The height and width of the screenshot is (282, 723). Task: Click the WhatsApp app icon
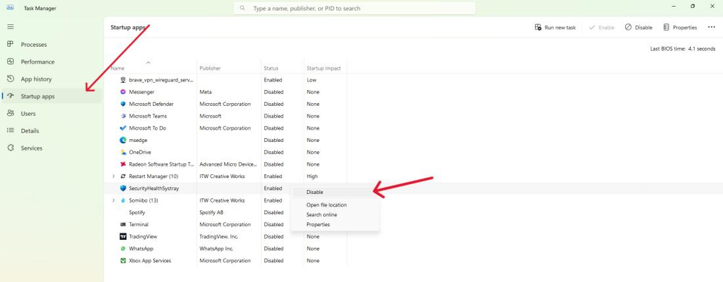123,248
